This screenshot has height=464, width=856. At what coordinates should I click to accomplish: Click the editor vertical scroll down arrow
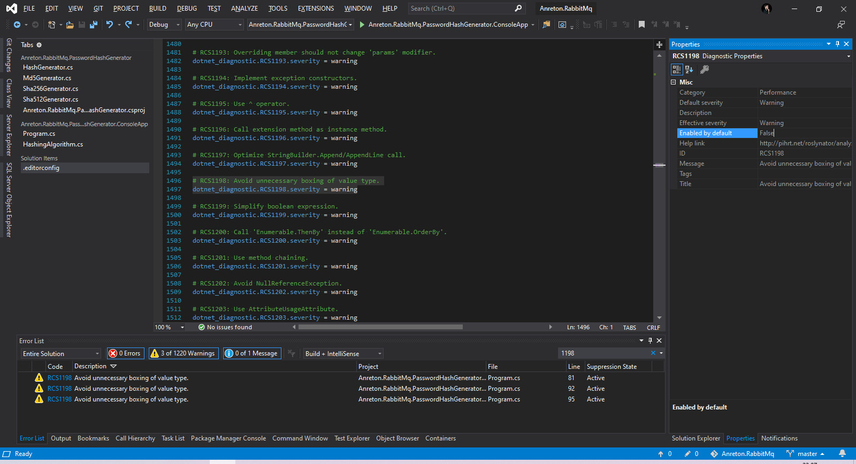(659, 318)
